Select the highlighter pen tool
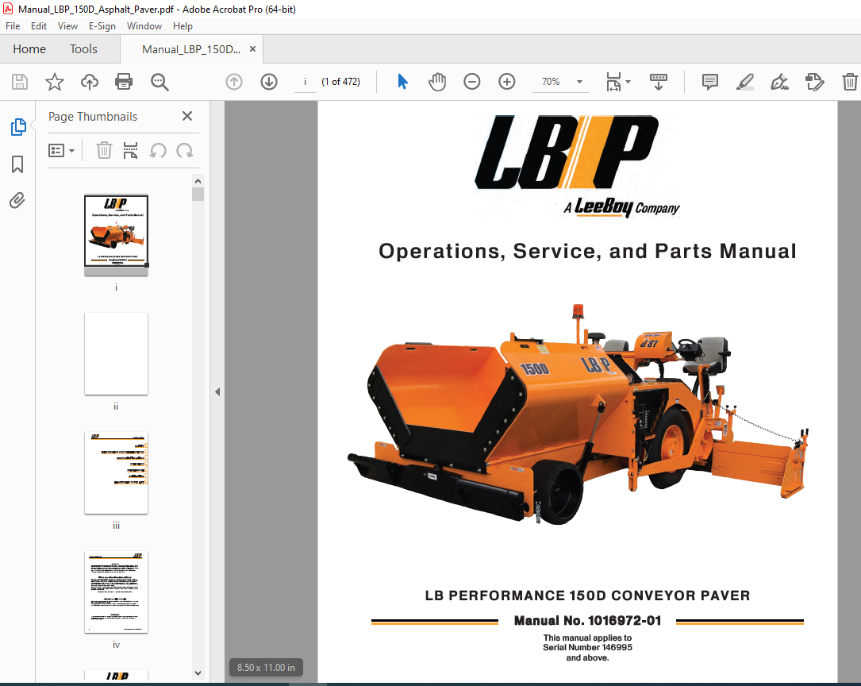Image resolution: width=861 pixels, height=686 pixels. (744, 82)
